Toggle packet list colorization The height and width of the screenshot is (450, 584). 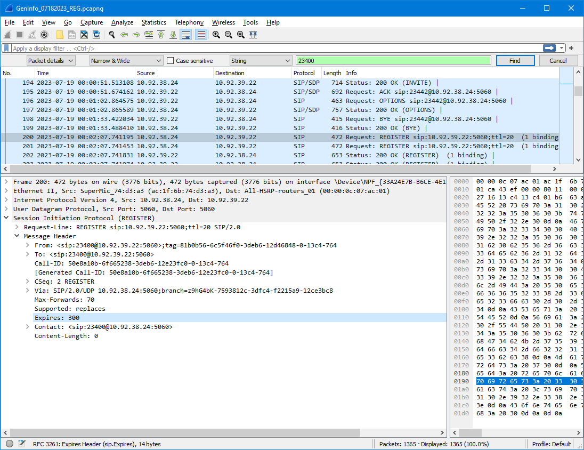201,35
